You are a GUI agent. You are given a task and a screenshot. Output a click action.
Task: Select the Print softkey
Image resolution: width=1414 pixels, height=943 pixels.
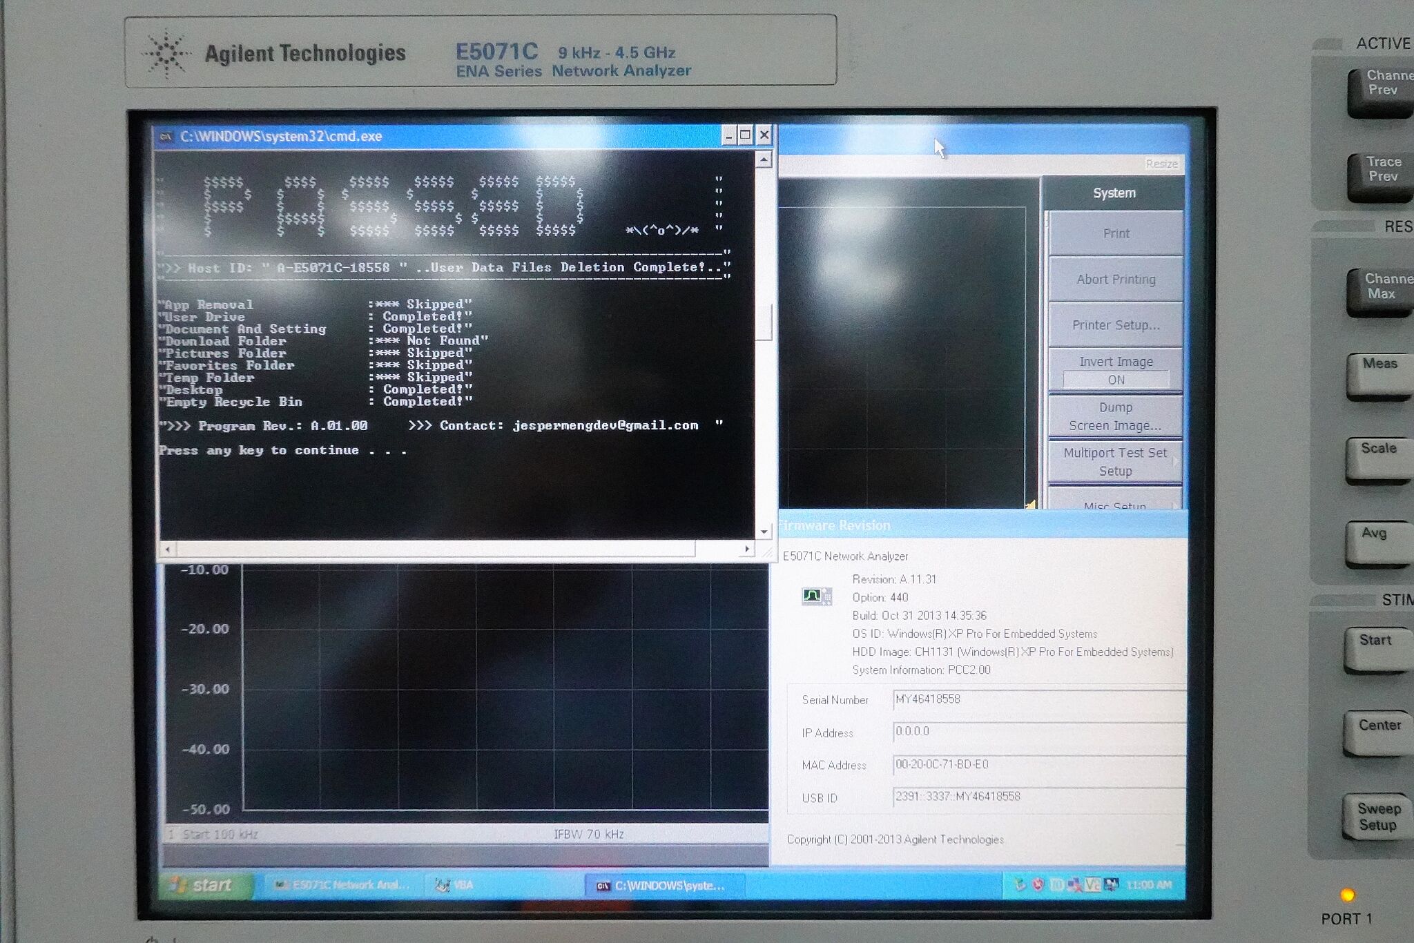click(x=1116, y=233)
